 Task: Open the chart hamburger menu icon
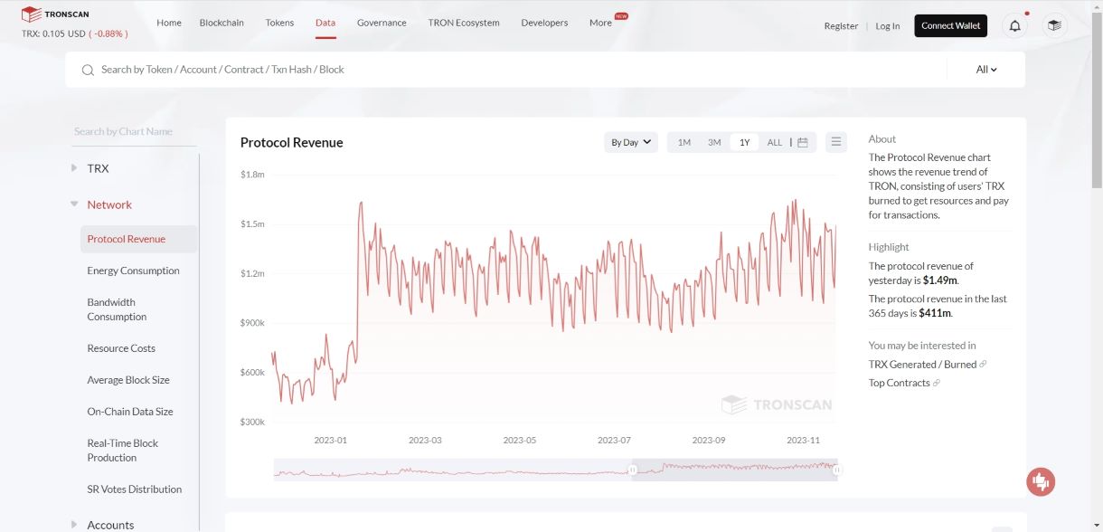coord(836,142)
